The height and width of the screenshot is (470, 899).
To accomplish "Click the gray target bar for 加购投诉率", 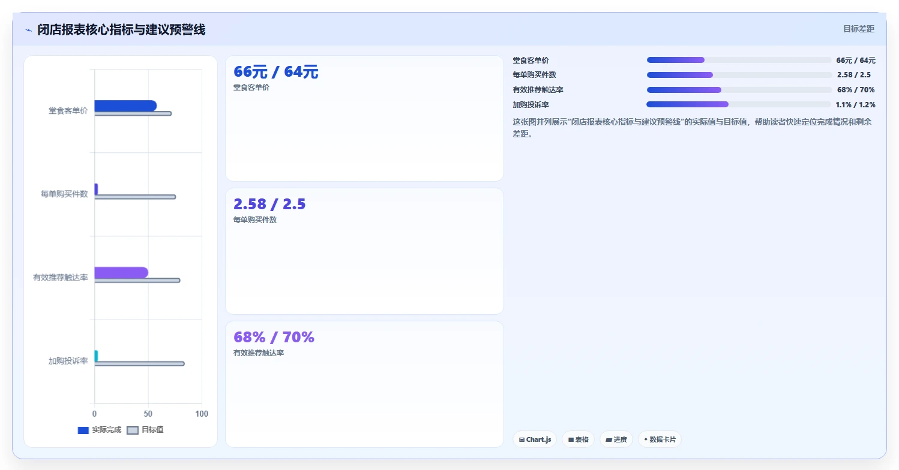I will pos(139,363).
